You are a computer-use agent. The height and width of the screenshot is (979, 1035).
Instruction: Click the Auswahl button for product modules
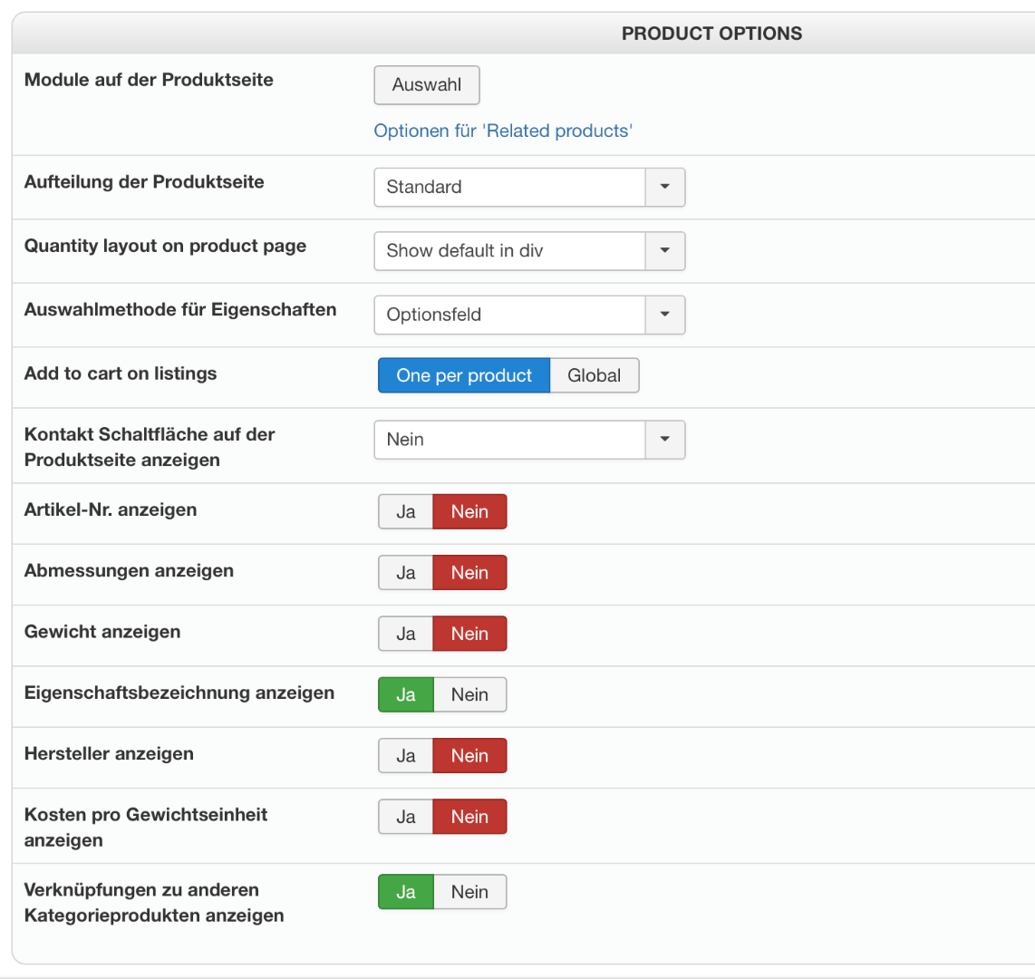426,85
